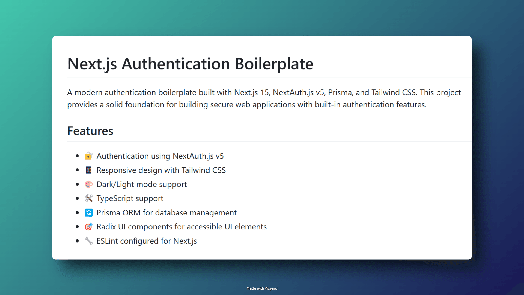Click the Authentication using NextAuth.js v5 bullet
The width and height of the screenshot is (524, 295).
[160, 156]
